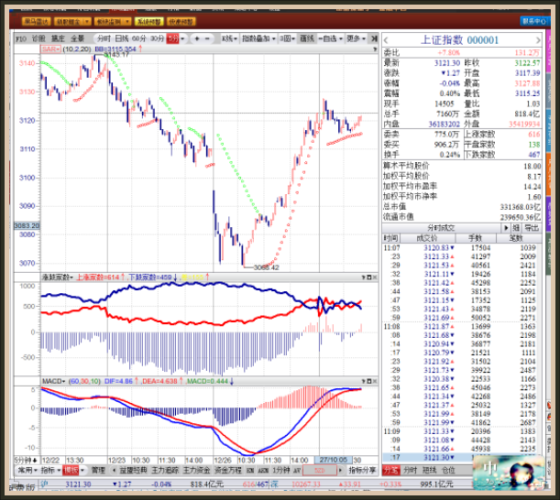Screen dimensions: 560x500
Task: Toggle the 画线 drawing-line button
Action: click(x=306, y=38)
